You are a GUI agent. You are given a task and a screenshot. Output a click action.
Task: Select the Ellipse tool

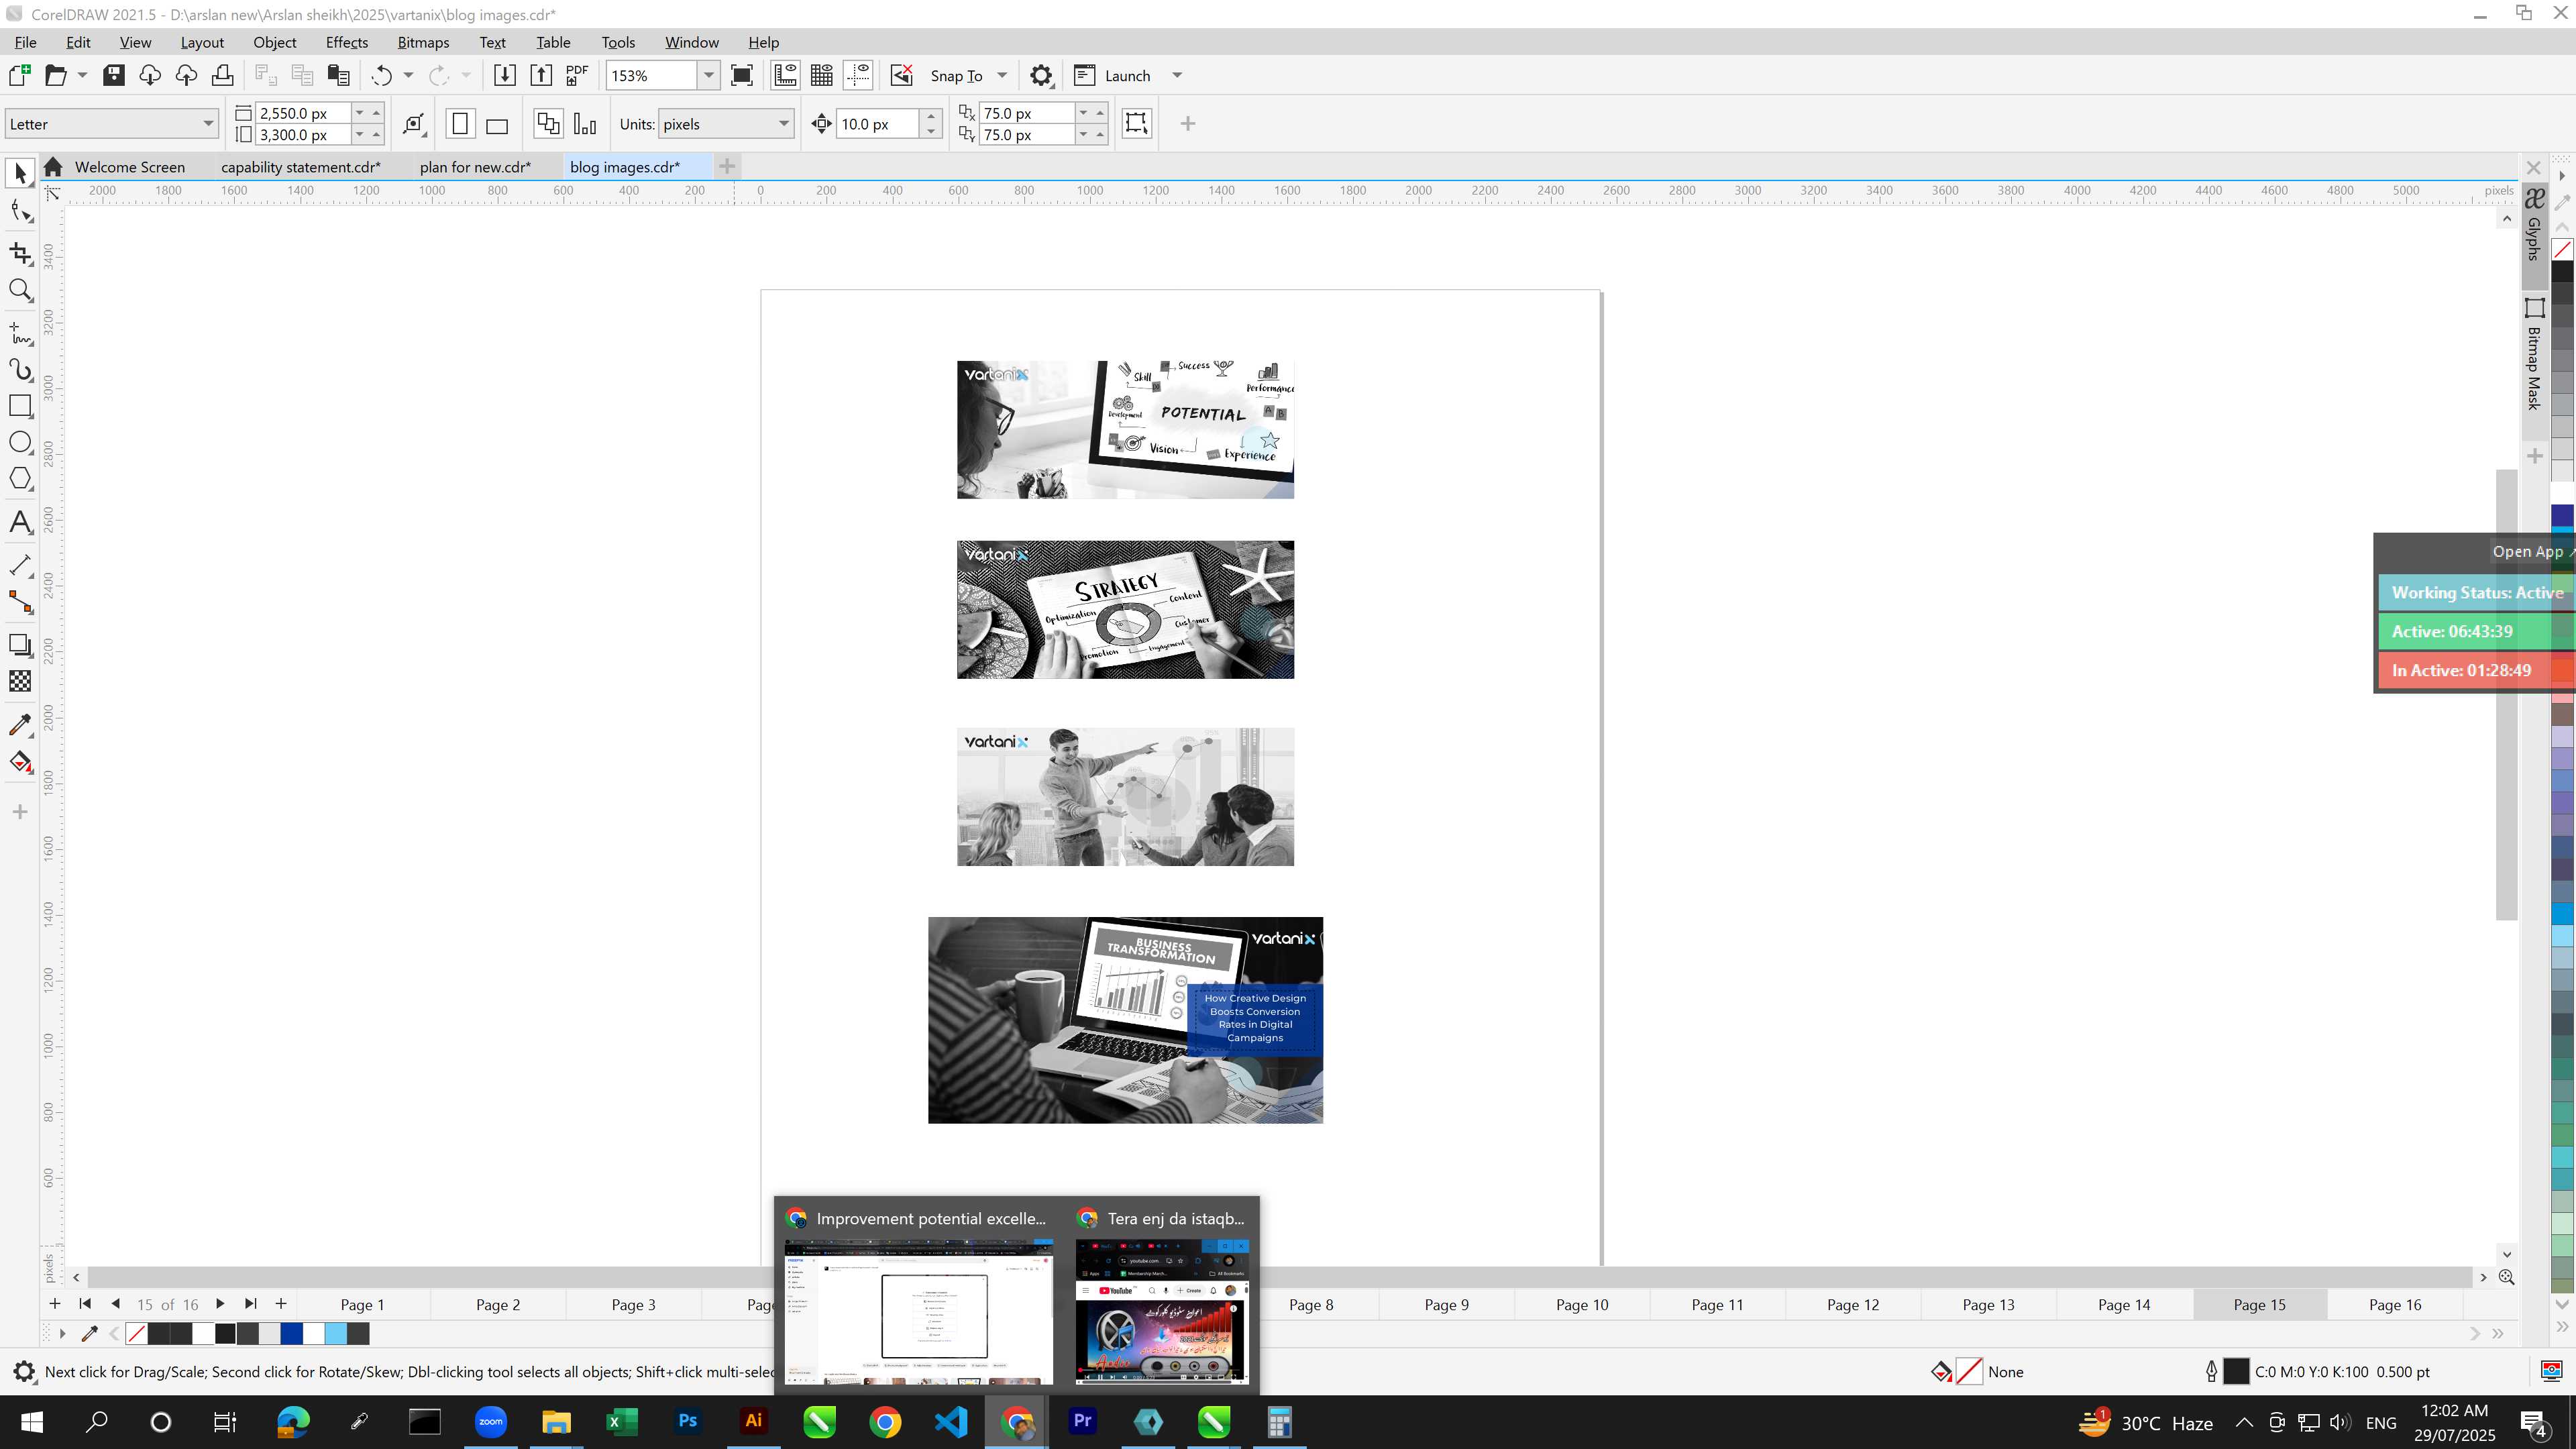coord(20,442)
